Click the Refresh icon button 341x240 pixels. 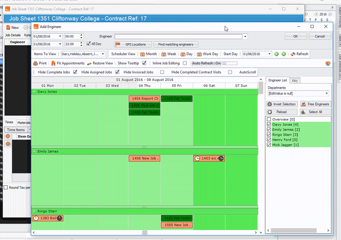(x=300, y=54)
